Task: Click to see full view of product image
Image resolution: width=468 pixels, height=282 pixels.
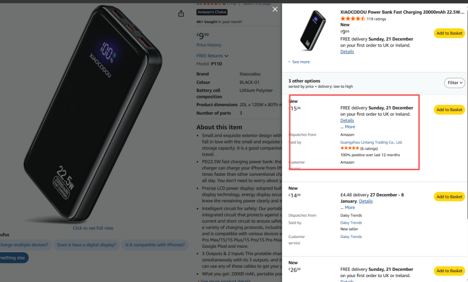Action: tap(93, 228)
